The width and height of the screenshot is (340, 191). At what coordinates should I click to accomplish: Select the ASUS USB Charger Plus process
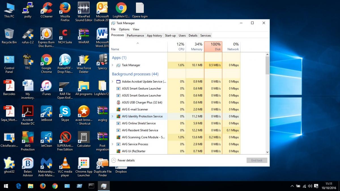175,102
